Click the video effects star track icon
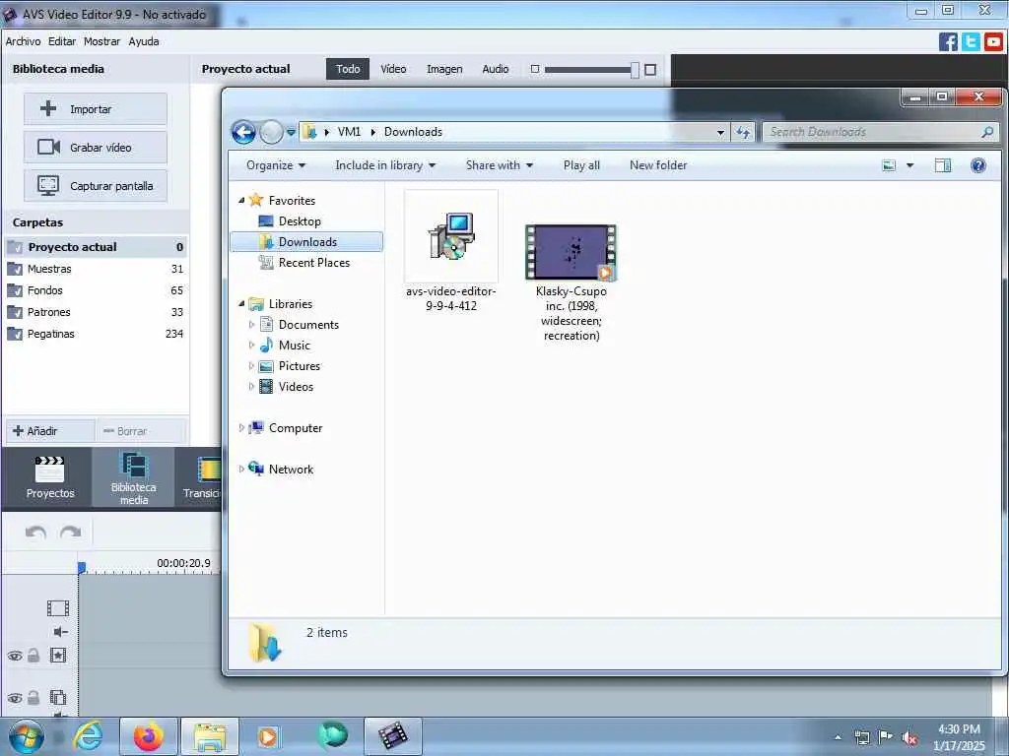This screenshot has width=1009, height=756. [58, 656]
